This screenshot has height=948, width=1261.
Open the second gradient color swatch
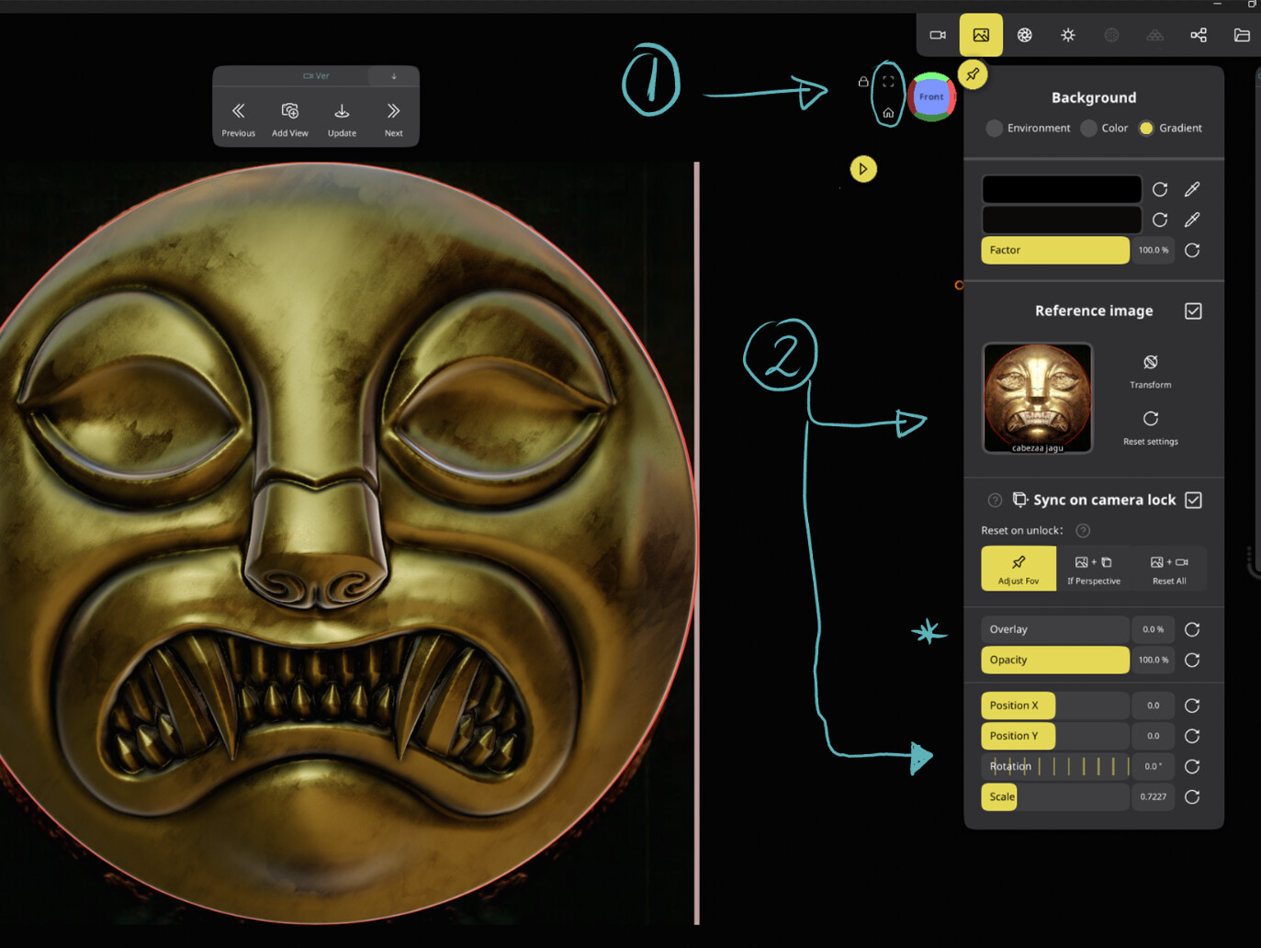point(1062,220)
